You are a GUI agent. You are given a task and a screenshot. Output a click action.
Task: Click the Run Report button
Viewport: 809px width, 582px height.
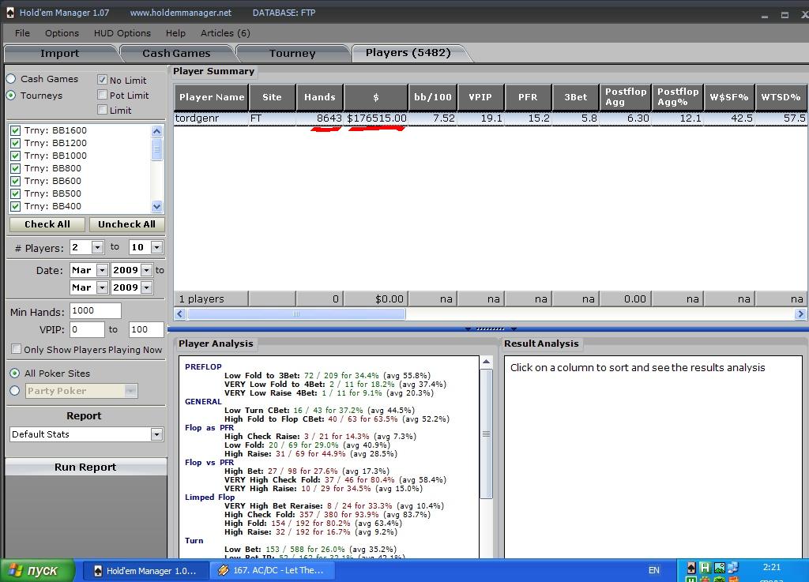tap(85, 467)
